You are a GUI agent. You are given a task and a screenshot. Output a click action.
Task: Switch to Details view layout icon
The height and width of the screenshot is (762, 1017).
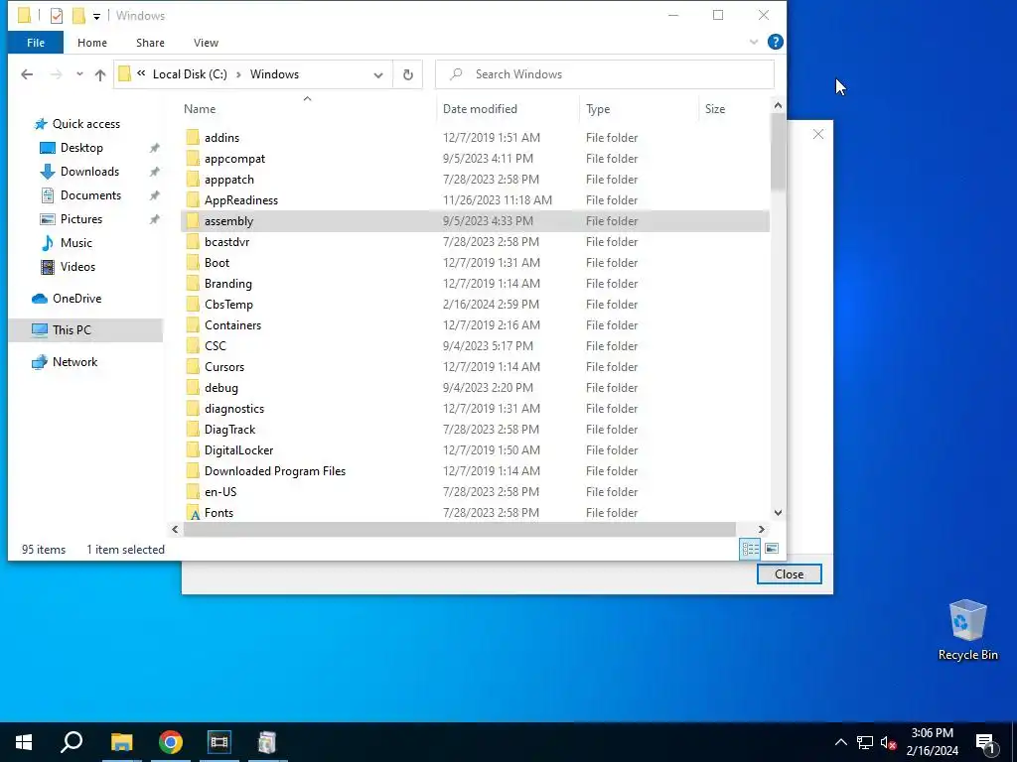pos(750,549)
